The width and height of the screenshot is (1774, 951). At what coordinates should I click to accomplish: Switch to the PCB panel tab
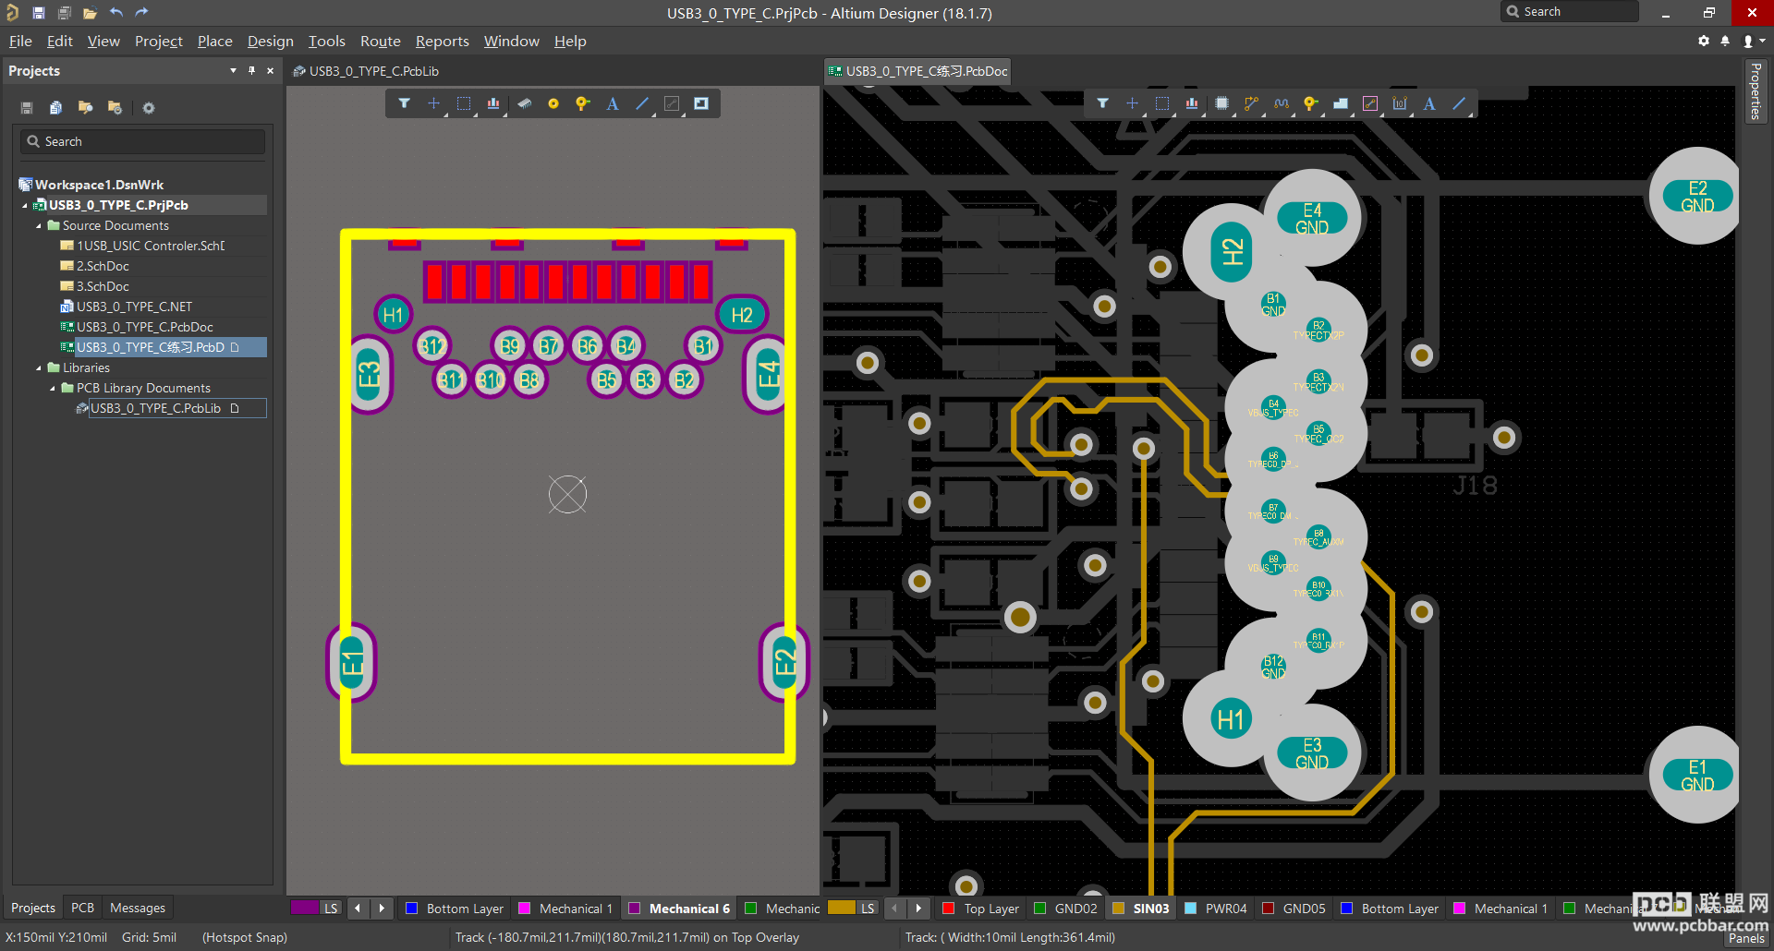tap(83, 909)
